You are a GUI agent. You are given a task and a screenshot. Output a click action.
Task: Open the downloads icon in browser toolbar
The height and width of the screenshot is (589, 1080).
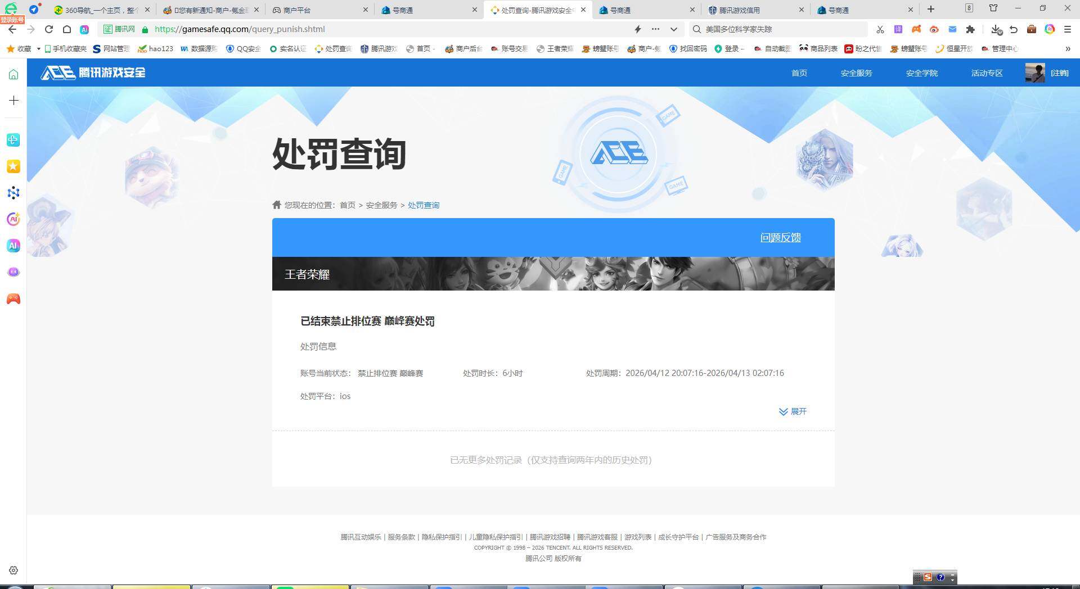[995, 29]
